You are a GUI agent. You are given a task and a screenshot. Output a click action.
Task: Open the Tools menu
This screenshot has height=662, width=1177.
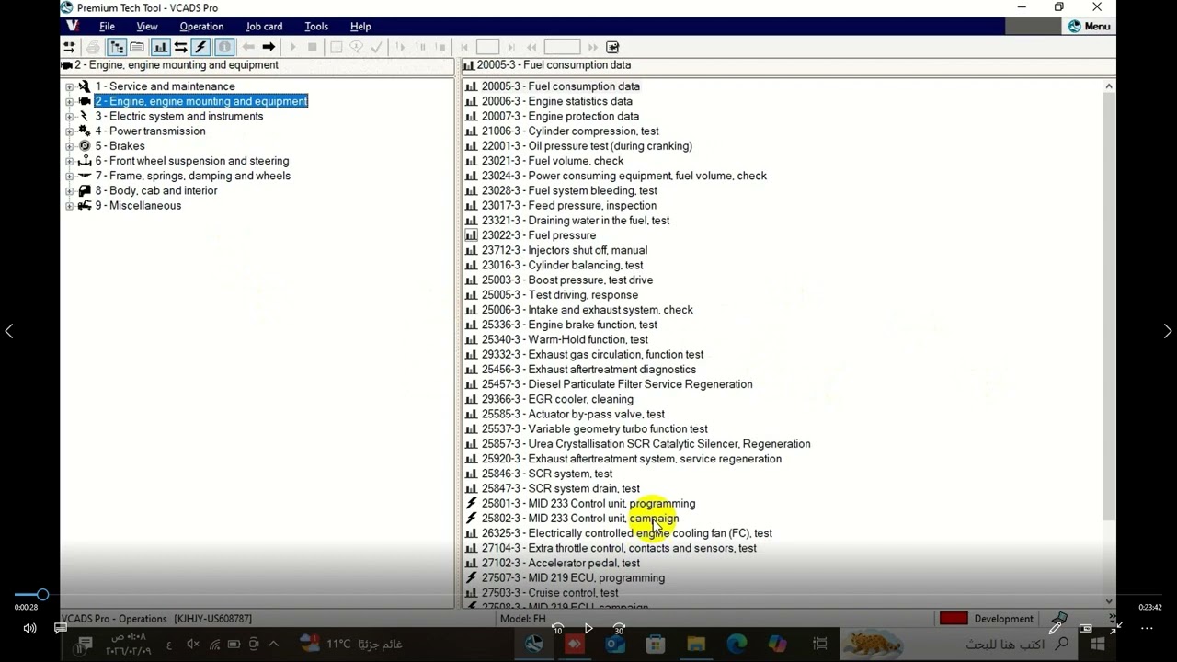(316, 27)
